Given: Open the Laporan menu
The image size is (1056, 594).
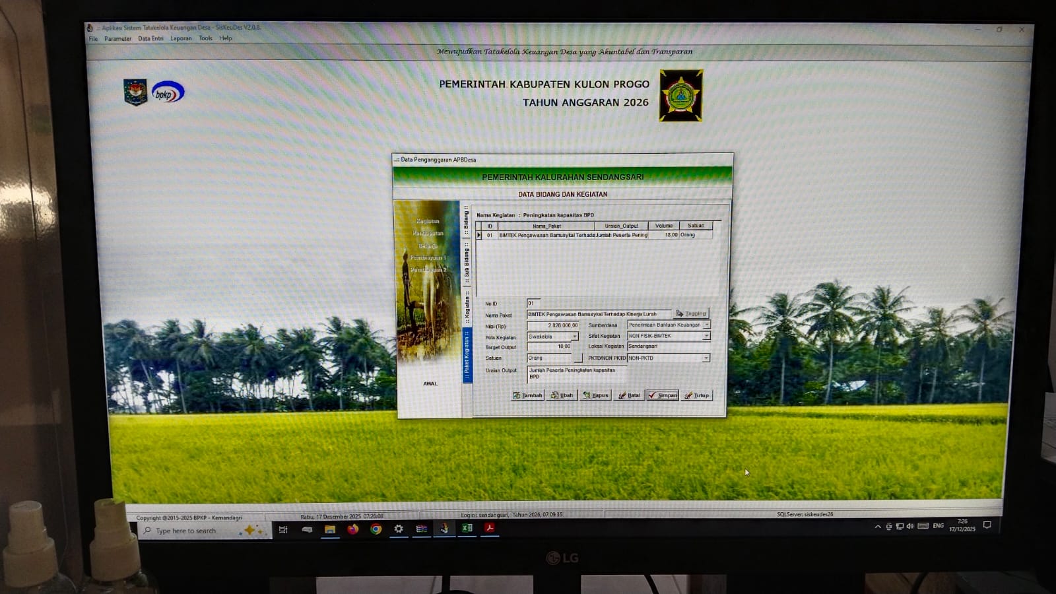Looking at the screenshot, I should (181, 38).
